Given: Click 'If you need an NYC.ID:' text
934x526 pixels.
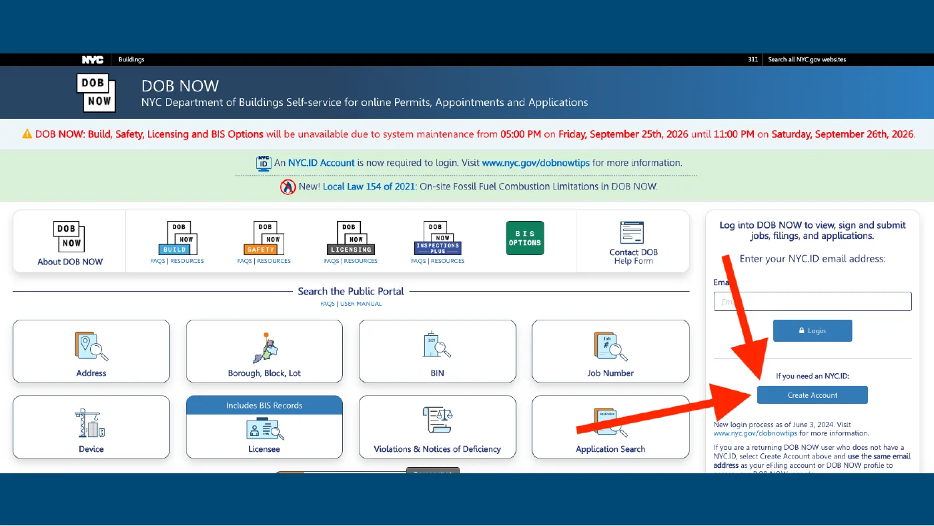Looking at the screenshot, I should (x=813, y=376).
